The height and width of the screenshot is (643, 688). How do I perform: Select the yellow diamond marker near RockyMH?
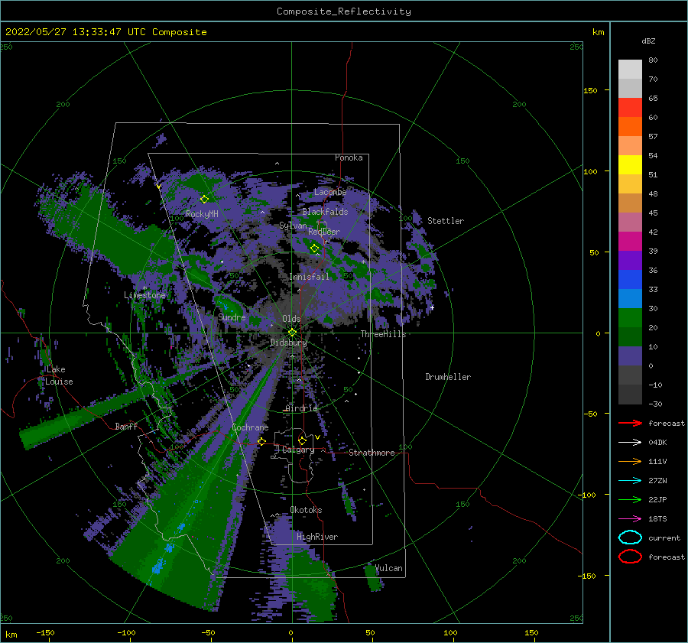[x=204, y=200]
